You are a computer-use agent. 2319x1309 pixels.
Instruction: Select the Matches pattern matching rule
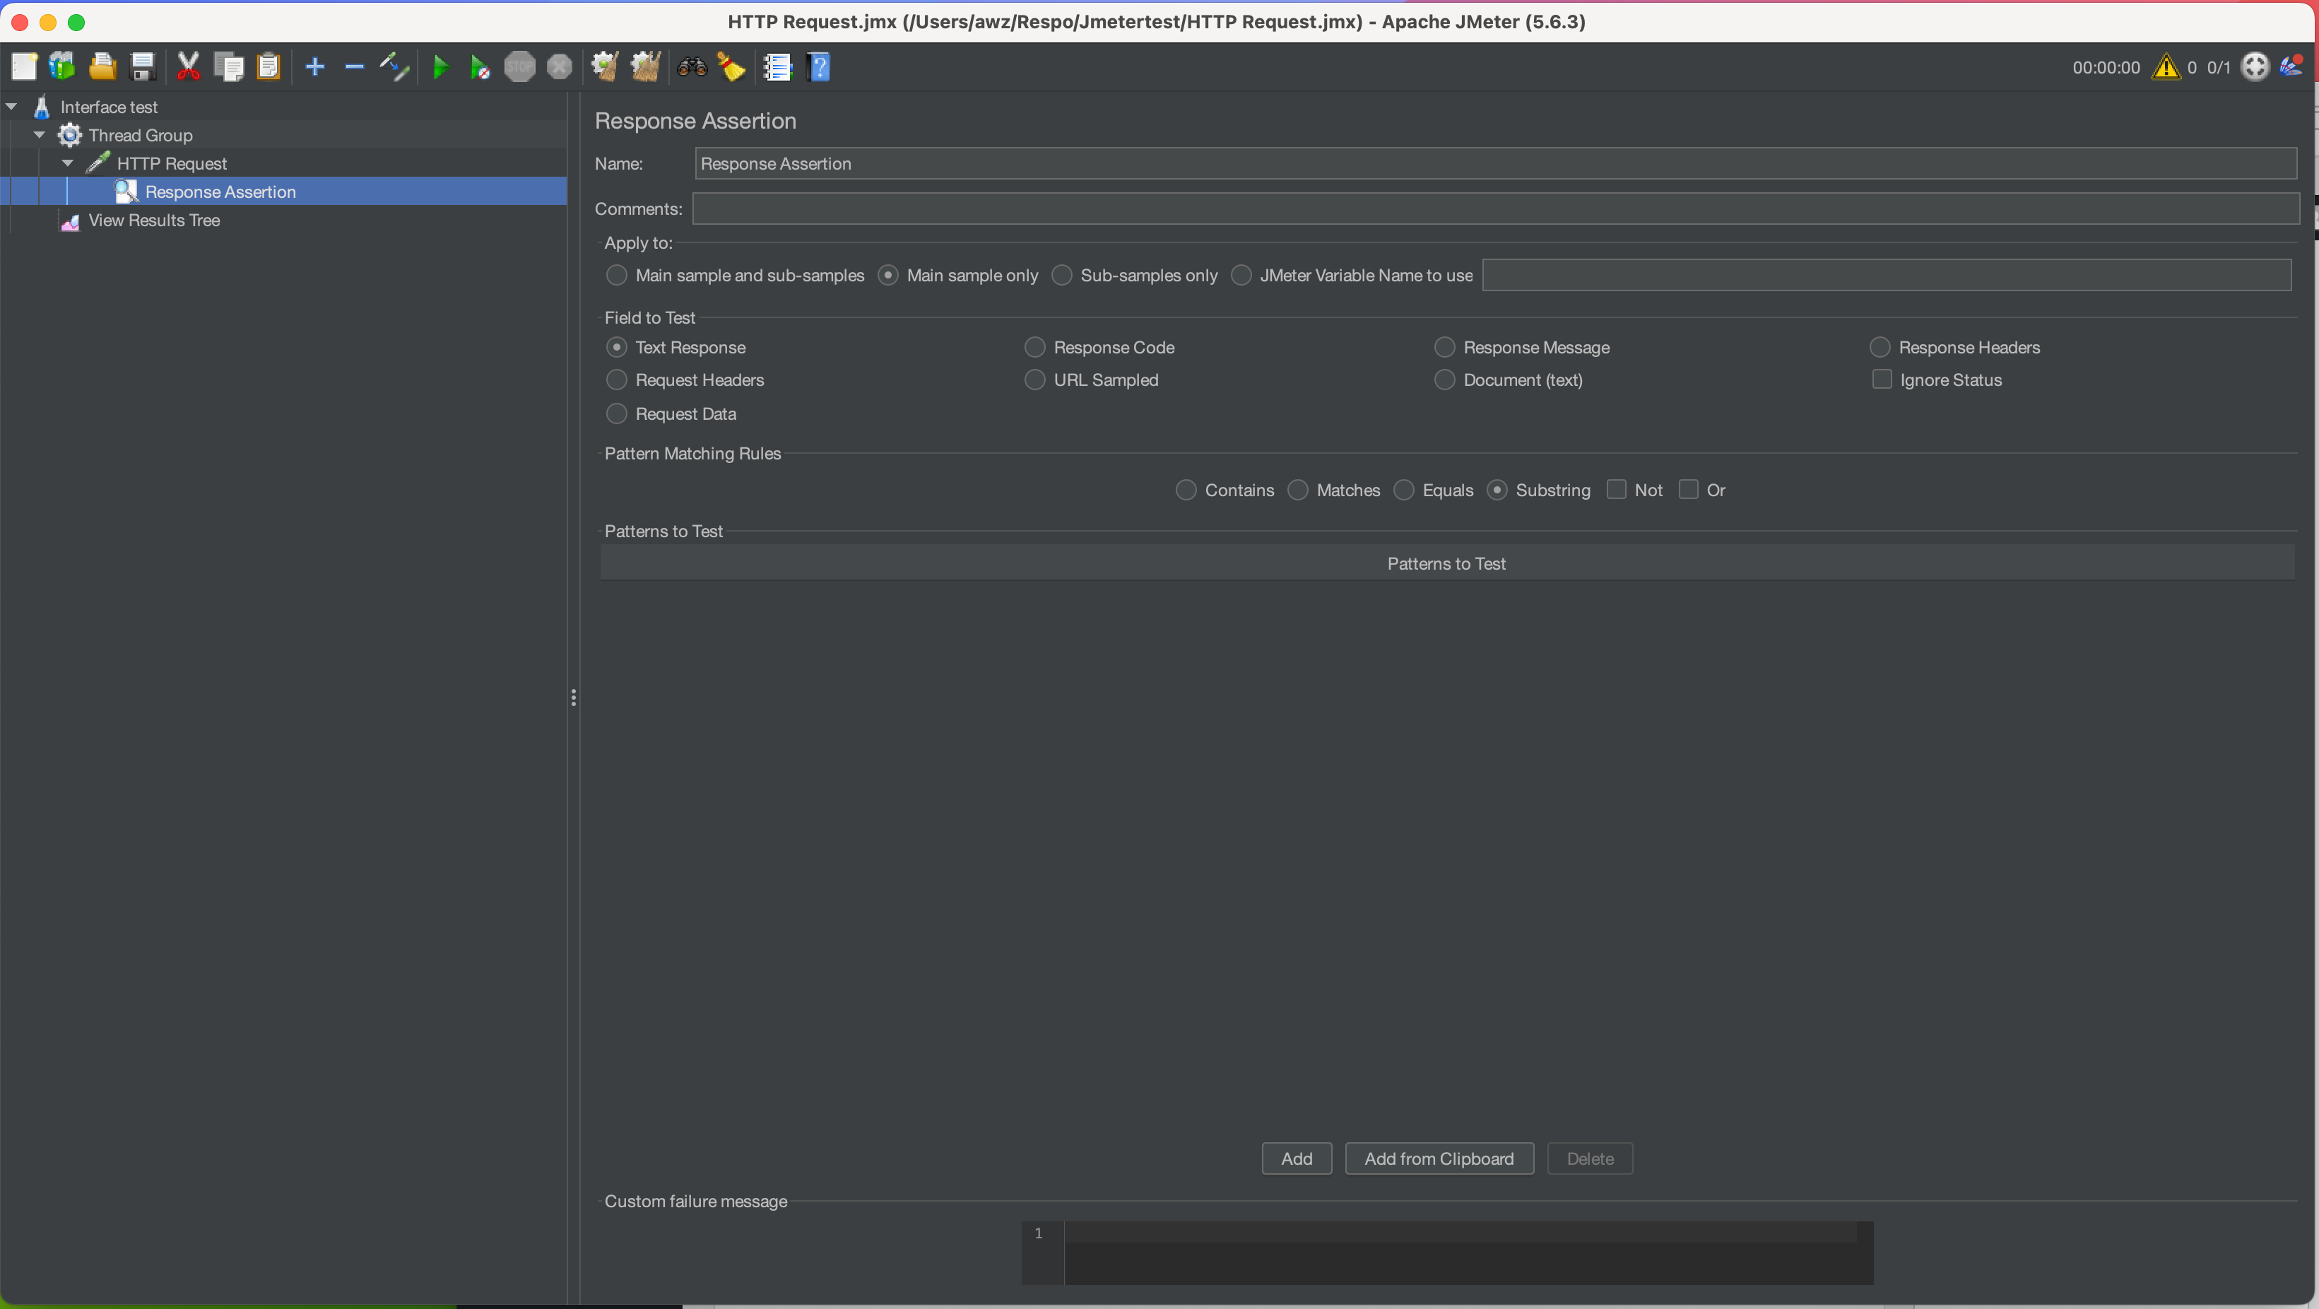coord(1298,490)
